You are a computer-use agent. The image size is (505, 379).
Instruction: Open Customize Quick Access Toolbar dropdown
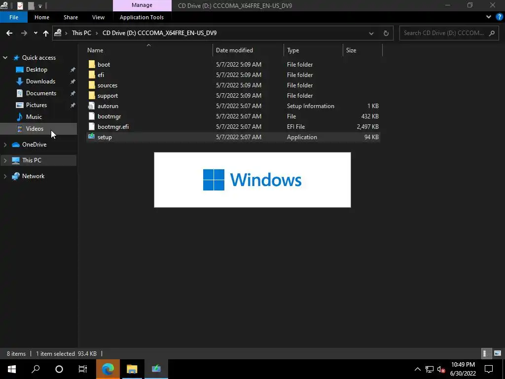40,6
